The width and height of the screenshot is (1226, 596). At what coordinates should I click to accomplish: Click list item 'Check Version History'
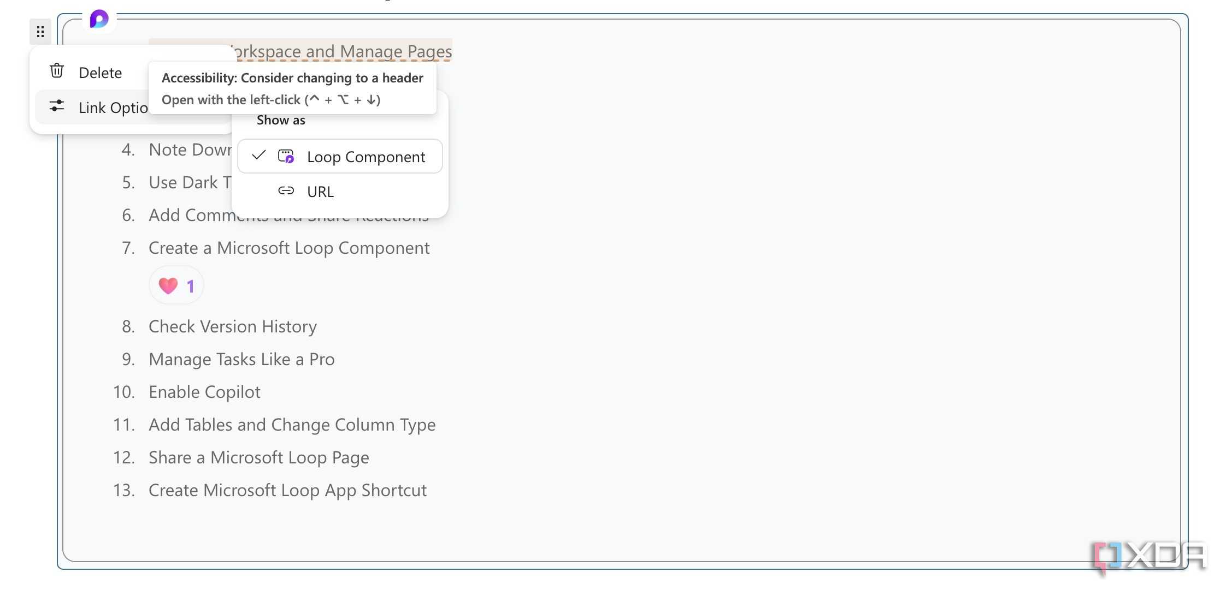tap(233, 326)
